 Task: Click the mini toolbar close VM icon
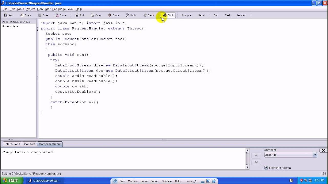214,181
